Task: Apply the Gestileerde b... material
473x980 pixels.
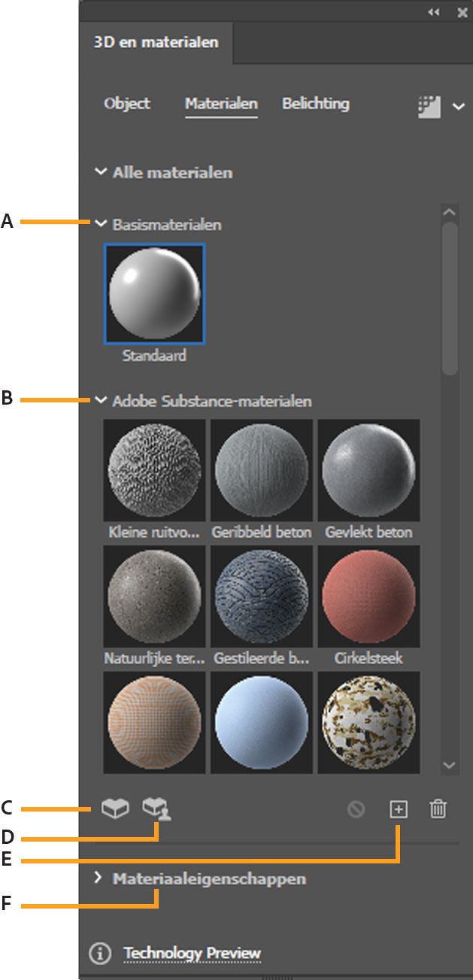Action: 261,596
